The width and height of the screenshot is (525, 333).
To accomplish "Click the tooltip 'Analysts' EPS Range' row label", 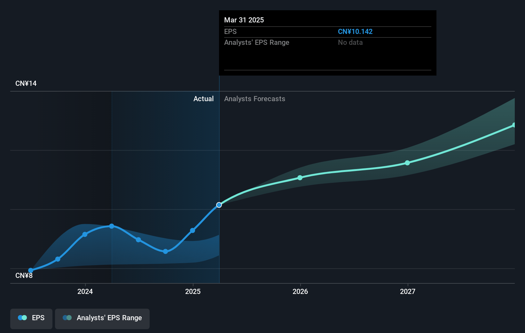I will (x=256, y=42).
